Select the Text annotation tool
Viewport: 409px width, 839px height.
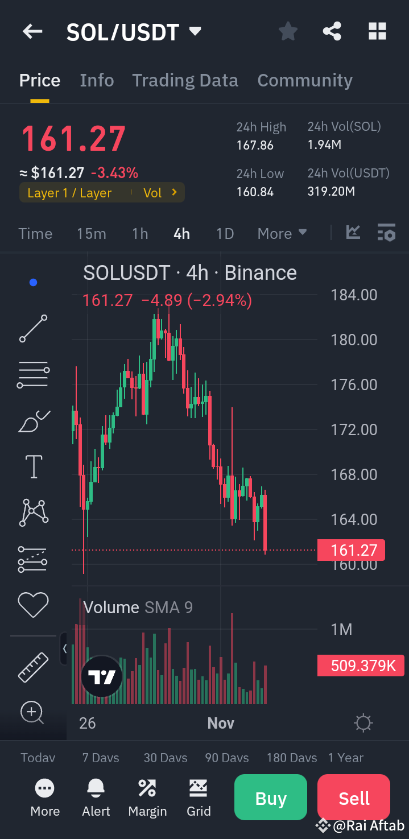click(x=33, y=466)
